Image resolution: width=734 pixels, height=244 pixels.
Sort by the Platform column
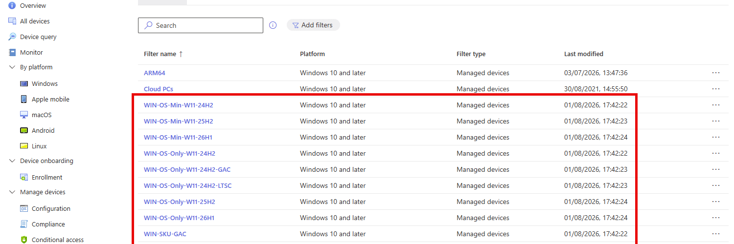(312, 54)
